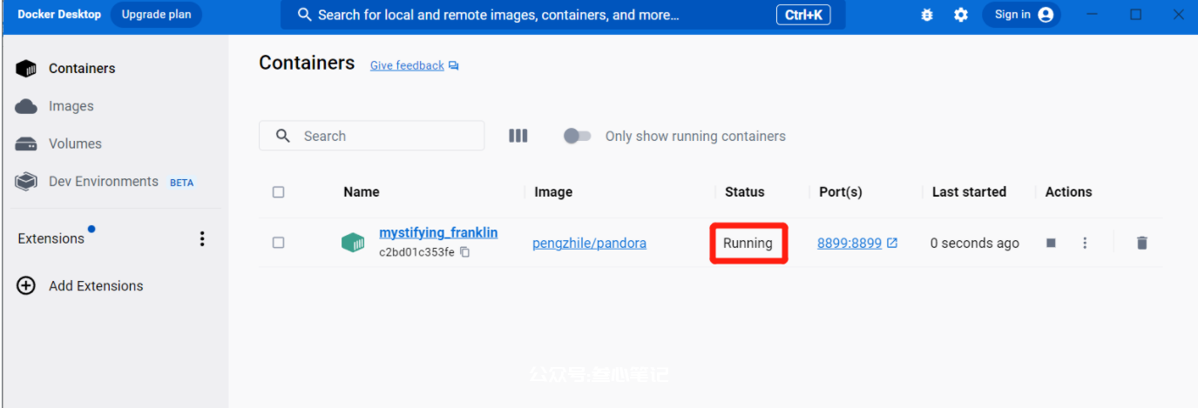Sort by the Last started column header
1198x408 pixels.
click(x=969, y=192)
